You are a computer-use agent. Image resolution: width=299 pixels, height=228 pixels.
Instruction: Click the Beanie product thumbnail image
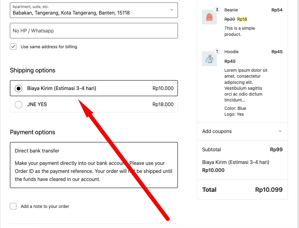point(209,17)
